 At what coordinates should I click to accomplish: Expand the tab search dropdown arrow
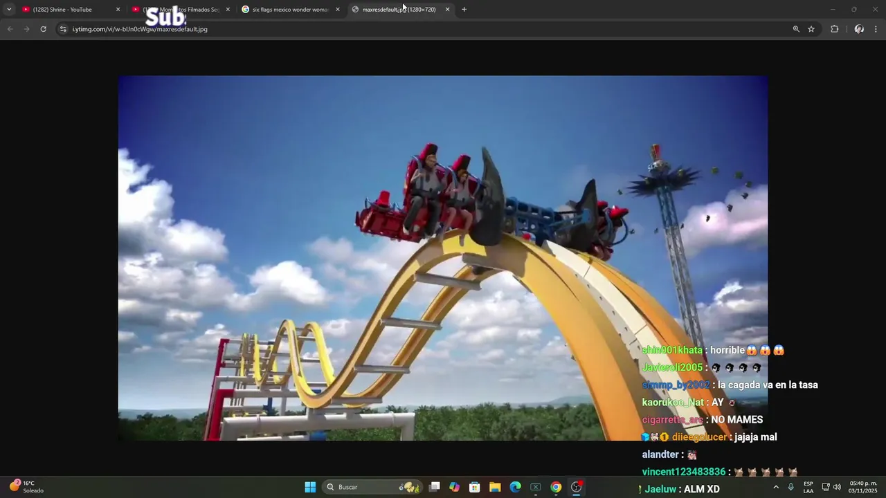[x=9, y=10]
